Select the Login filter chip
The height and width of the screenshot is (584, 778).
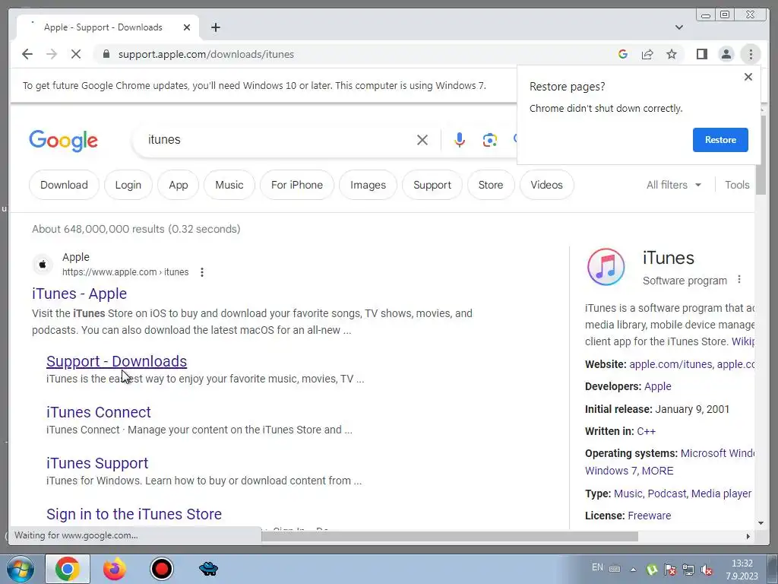pyautogui.click(x=128, y=185)
